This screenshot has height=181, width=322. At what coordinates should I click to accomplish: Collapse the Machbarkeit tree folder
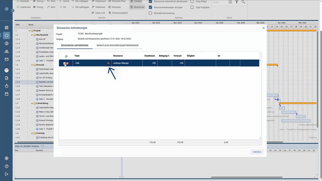pos(31,35)
